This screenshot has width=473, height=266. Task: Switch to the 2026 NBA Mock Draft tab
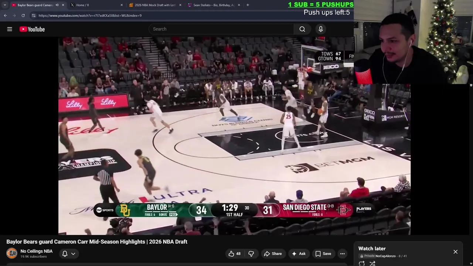coord(155,5)
